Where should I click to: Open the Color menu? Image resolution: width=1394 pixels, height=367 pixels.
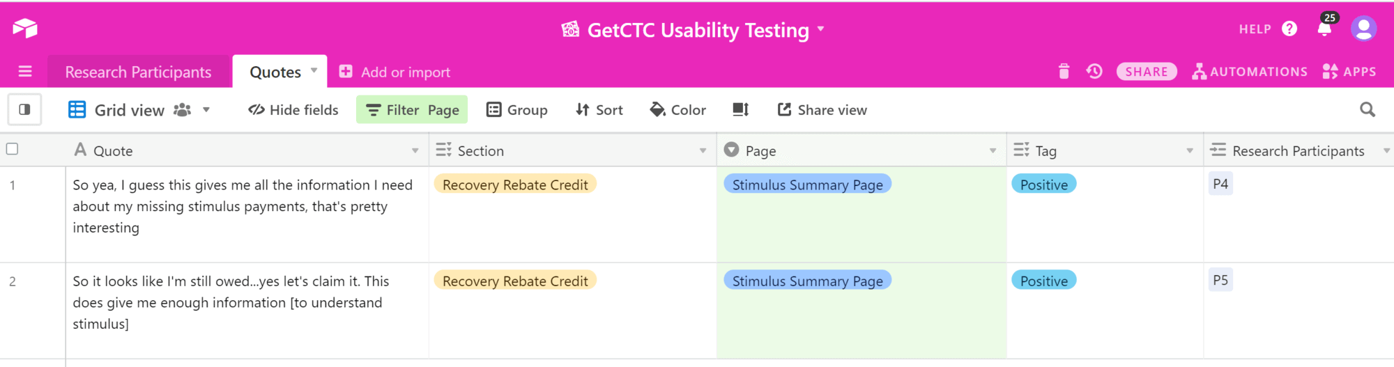pyautogui.click(x=677, y=109)
